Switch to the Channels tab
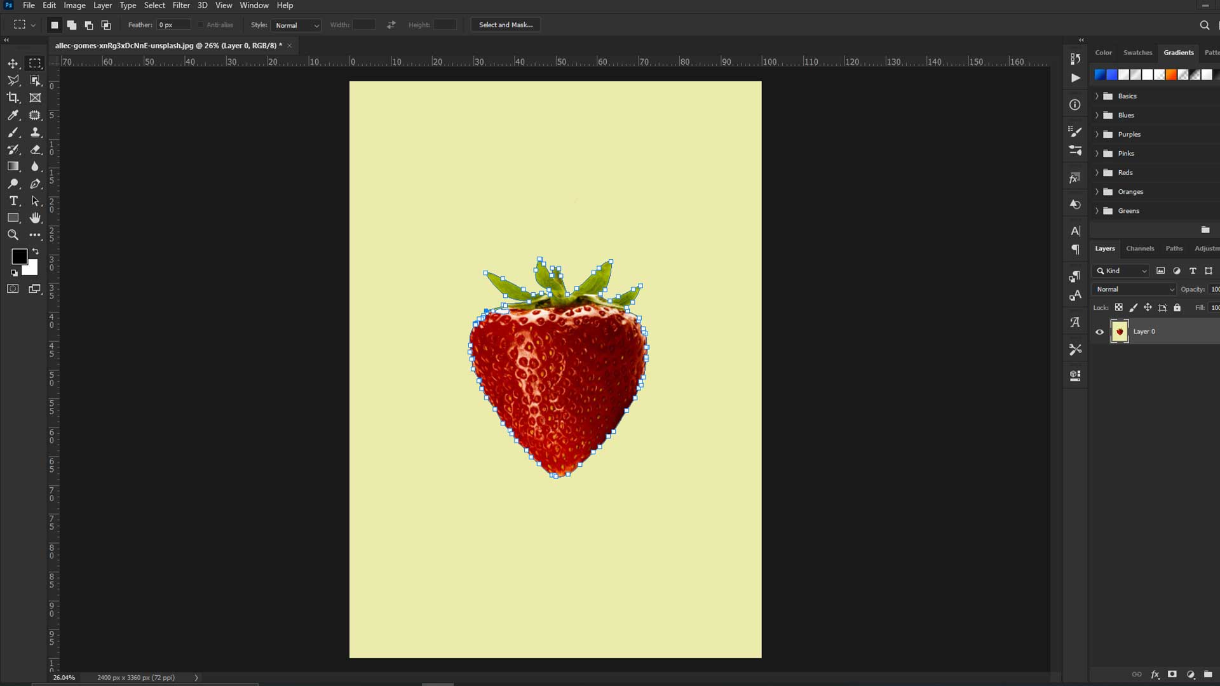Viewport: 1220px width, 686px height. tap(1140, 248)
